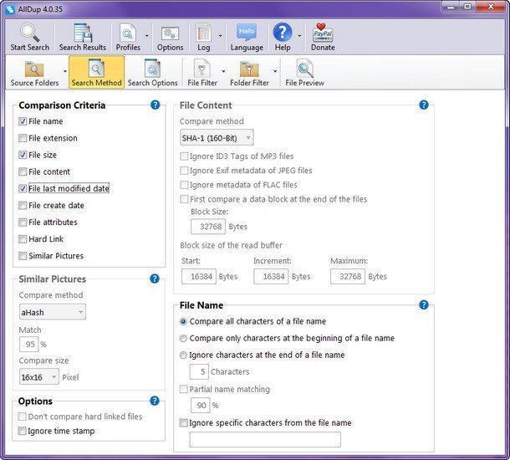The image size is (510, 460).
Task: Click the read buffer Start bytes field
Action: pos(199,277)
